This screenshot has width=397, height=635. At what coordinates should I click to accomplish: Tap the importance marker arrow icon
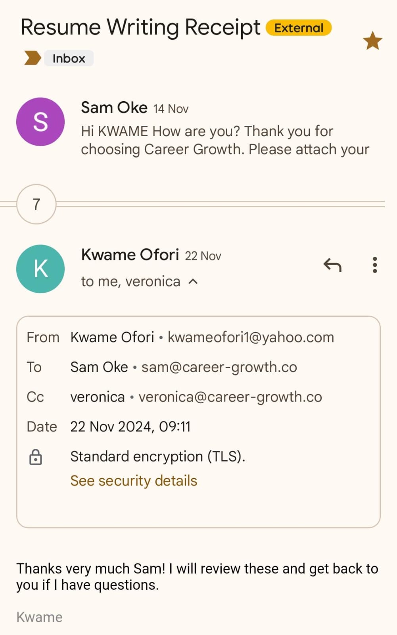[x=33, y=58]
